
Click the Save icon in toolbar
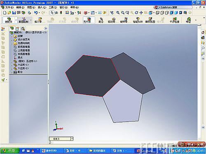pos(14,13)
